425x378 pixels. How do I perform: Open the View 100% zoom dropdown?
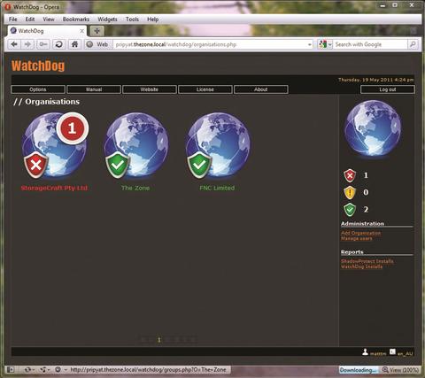point(401,370)
